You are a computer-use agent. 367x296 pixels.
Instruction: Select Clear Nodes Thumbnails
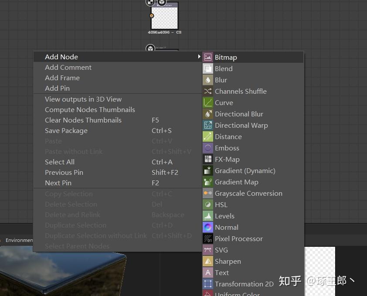[x=117, y=120]
